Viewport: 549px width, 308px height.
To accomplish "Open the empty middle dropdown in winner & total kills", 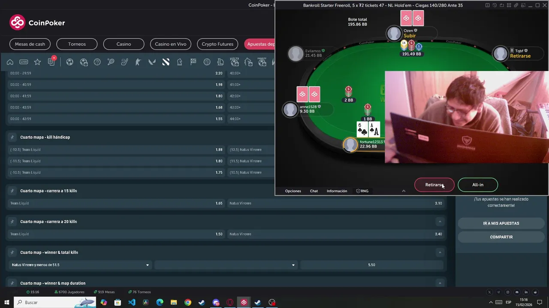I will pos(226,265).
